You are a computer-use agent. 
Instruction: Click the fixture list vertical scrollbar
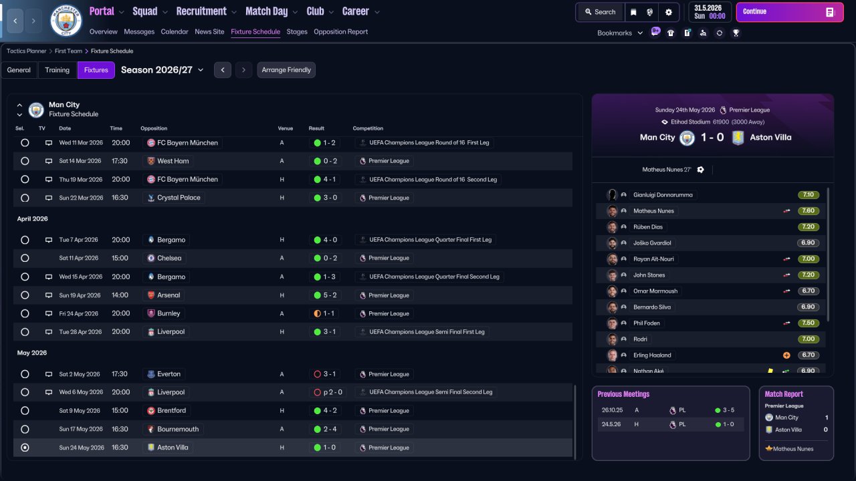(x=575, y=421)
